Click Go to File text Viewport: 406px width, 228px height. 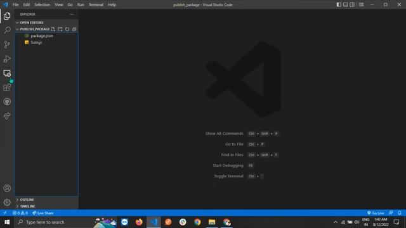[234, 144]
